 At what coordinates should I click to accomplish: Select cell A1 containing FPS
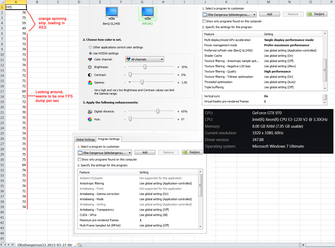coord(16,7)
